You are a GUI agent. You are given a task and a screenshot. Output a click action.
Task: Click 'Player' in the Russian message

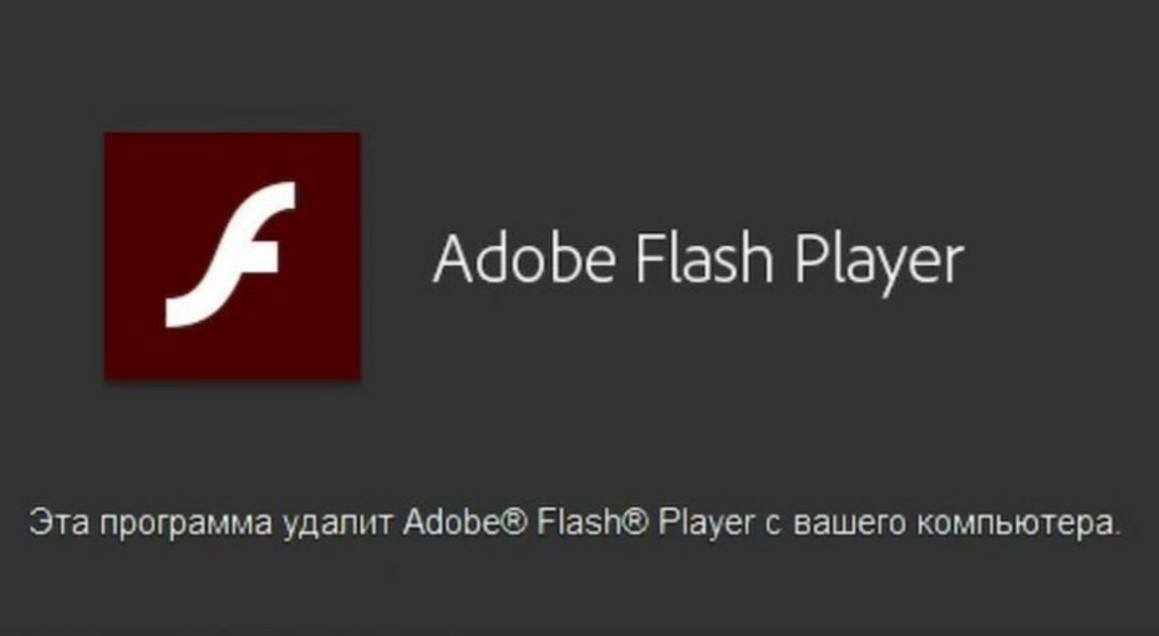[x=706, y=527]
